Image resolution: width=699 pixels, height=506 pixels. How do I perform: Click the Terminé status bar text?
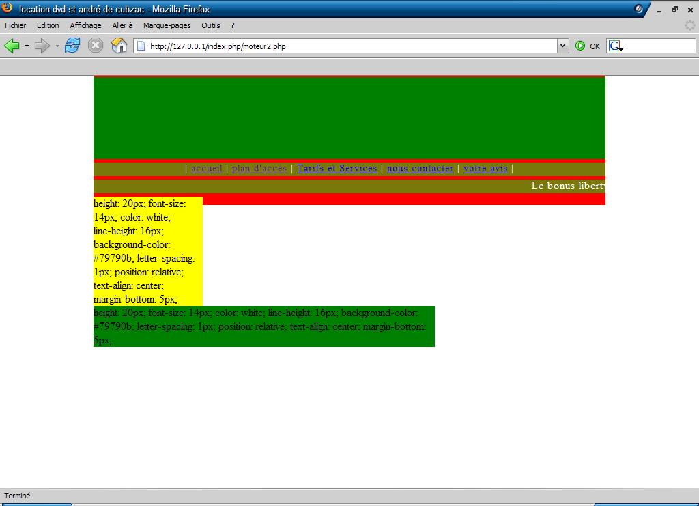point(17,496)
